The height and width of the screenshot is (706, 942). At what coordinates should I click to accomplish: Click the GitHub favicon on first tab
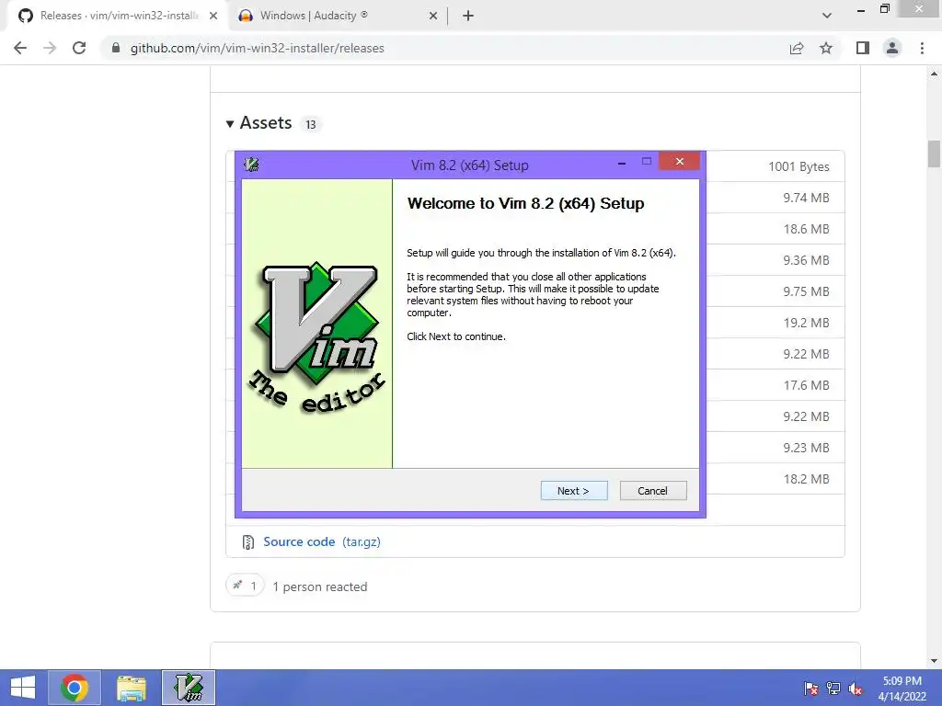[25, 16]
